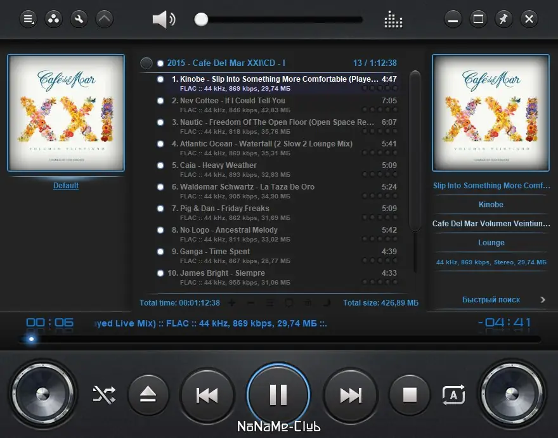Go to the previous track

tap(207, 395)
